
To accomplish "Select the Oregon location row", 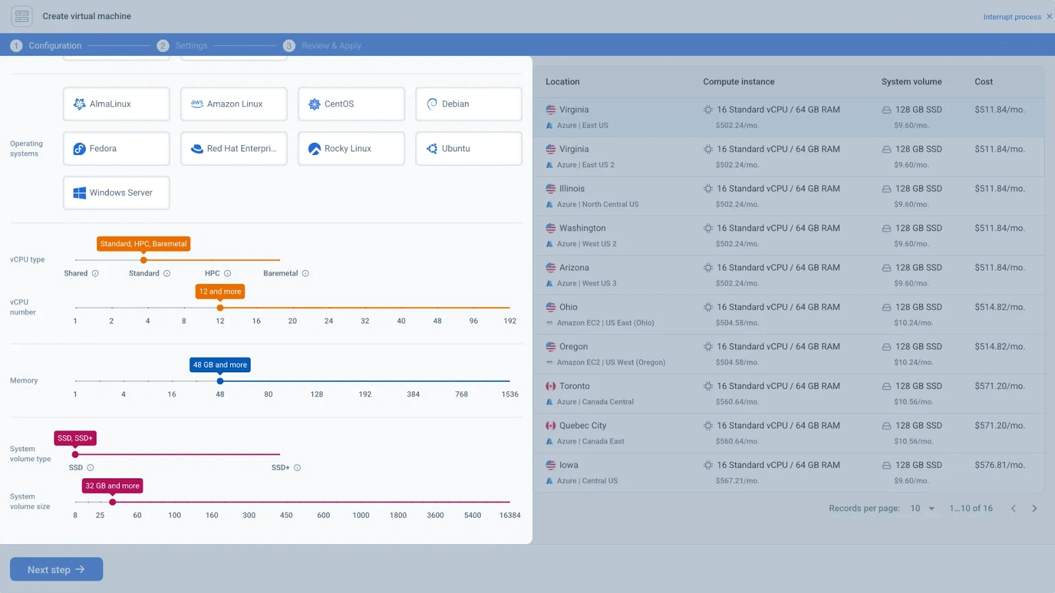I will coord(789,354).
